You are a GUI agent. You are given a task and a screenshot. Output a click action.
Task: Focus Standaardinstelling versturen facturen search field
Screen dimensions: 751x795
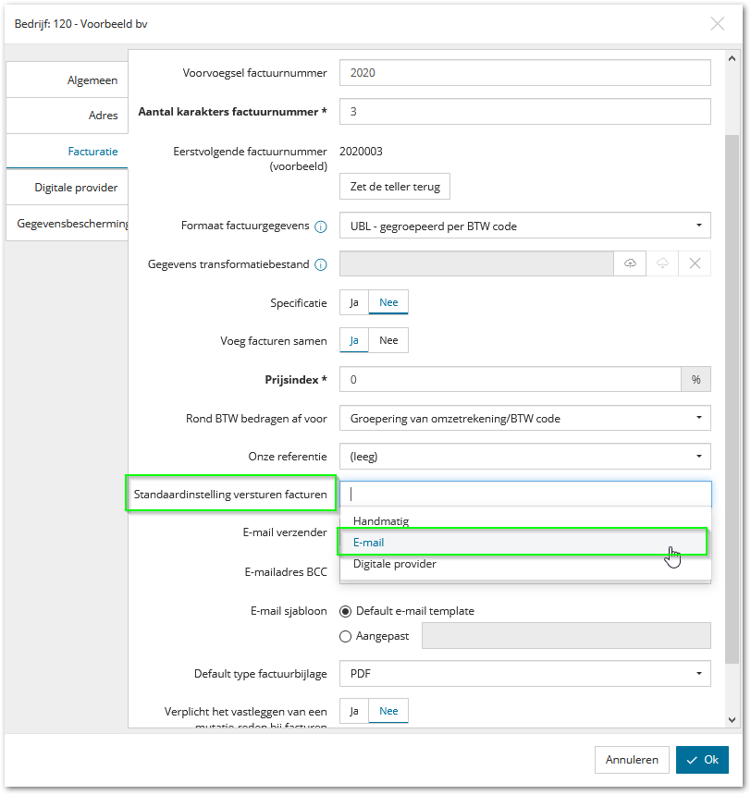tap(525, 494)
